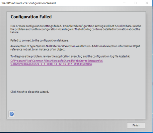Click the disabled maximize window icon
Image resolution: width=153 pixels, height=133 pixels.
pos(135,3)
